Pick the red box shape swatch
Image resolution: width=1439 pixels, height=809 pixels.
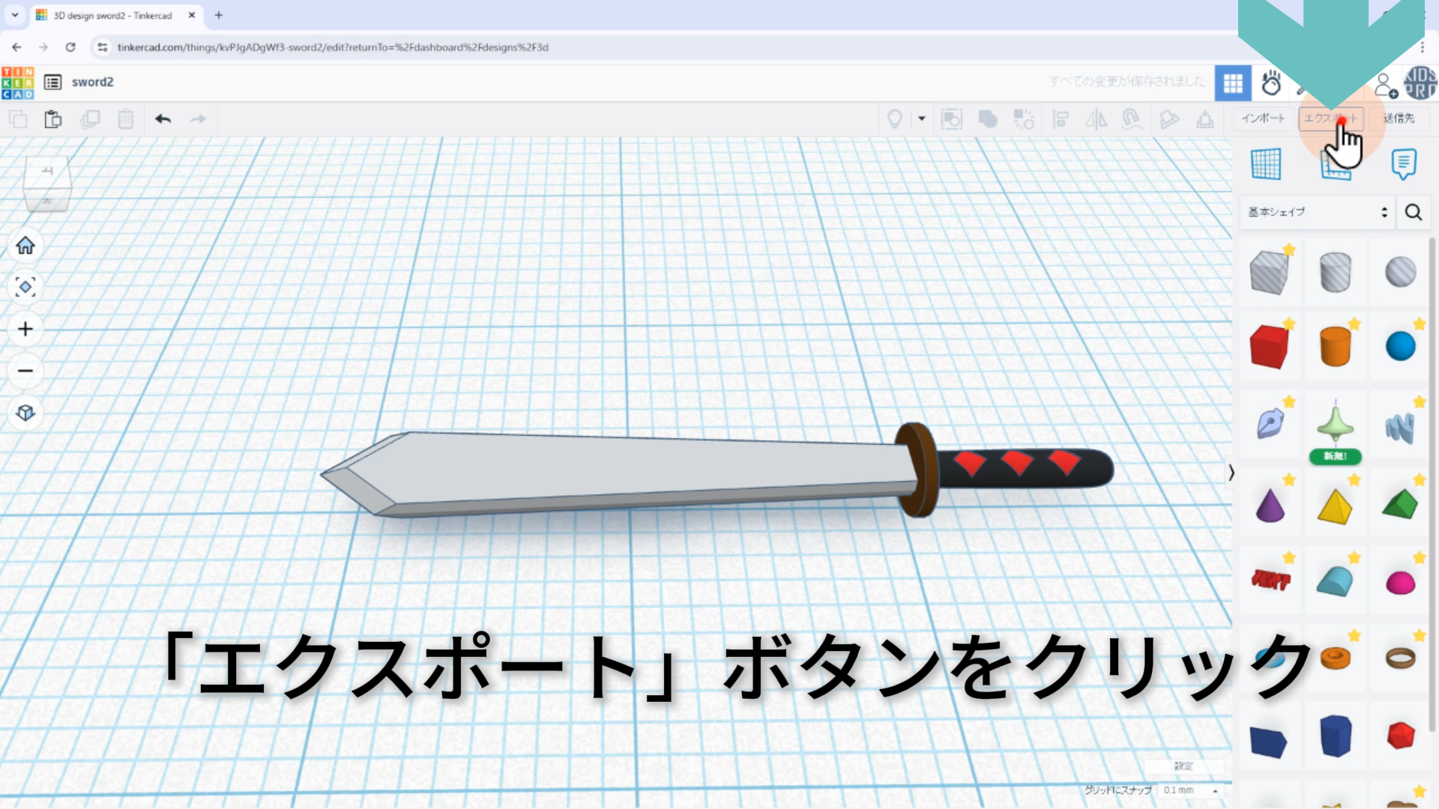1268,347
